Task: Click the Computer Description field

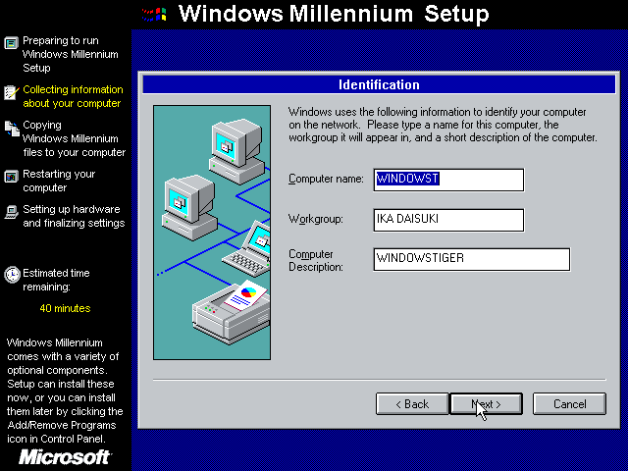Action: (x=471, y=259)
